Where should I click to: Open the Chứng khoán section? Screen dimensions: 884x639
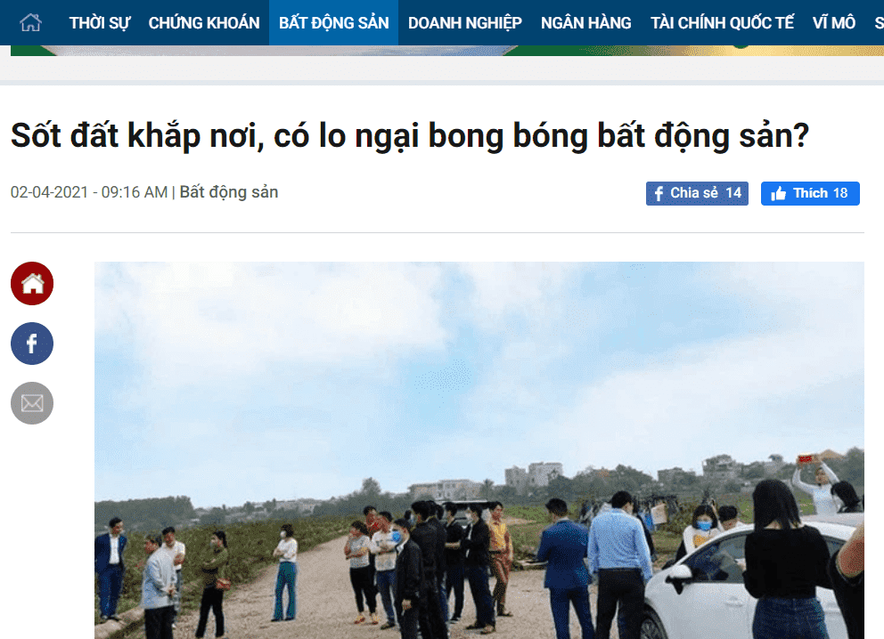coord(204,23)
